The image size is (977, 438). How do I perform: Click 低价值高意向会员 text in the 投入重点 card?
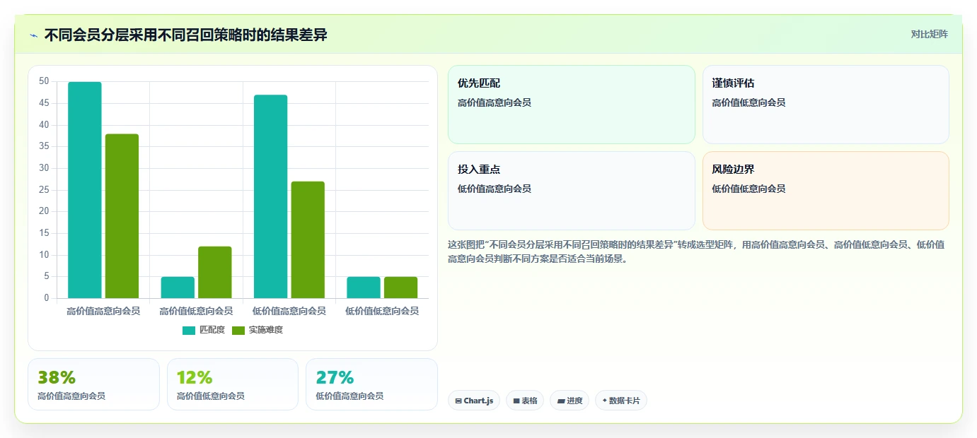495,189
